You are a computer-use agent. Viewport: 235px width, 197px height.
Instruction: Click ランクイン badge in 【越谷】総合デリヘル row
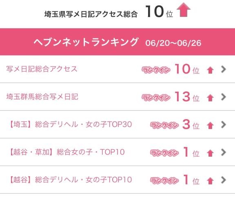tap(164, 181)
